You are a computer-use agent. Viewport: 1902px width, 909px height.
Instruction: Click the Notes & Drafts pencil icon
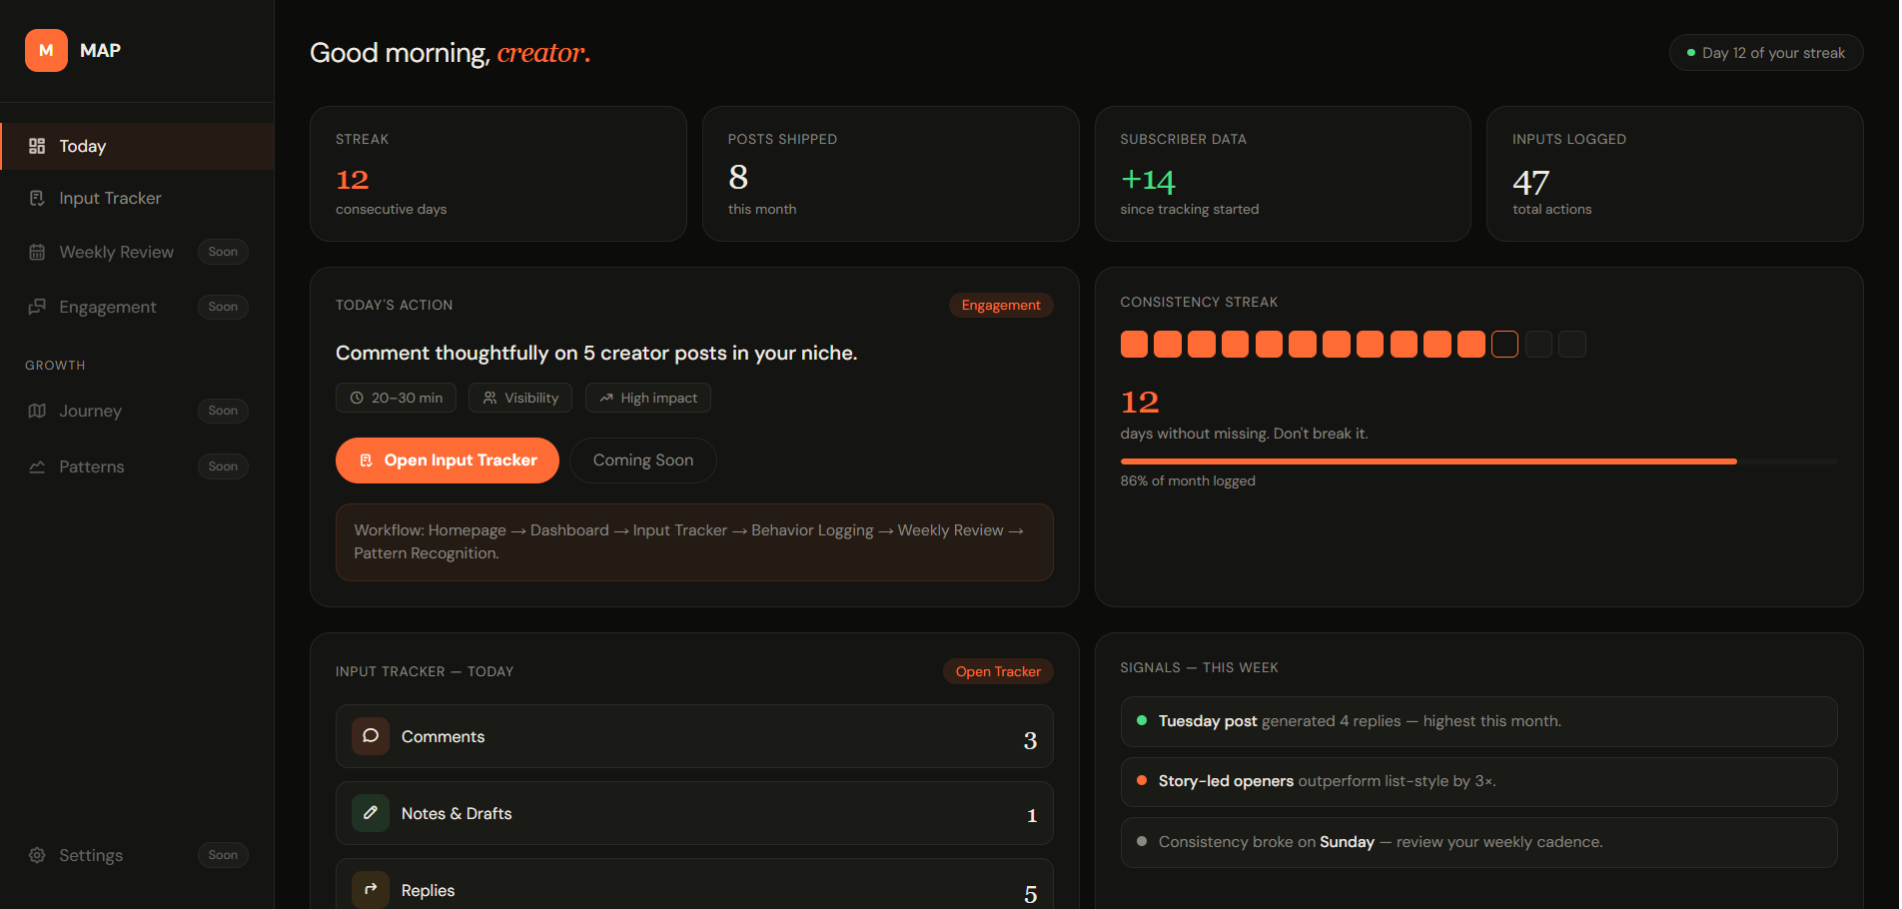371,813
